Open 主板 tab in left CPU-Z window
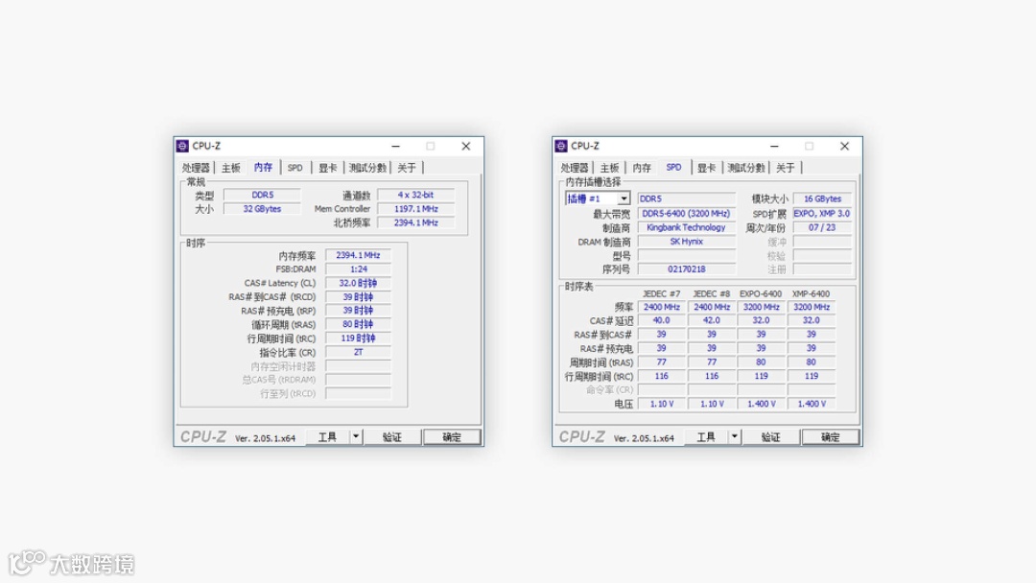 [230, 168]
